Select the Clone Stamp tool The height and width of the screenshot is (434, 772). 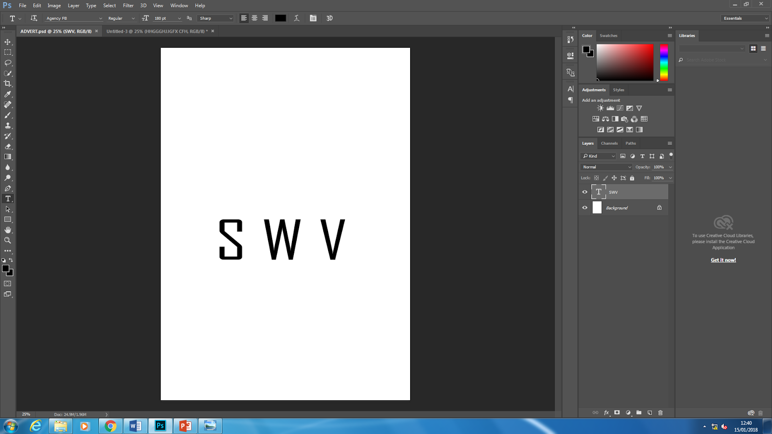coord(8,125)
